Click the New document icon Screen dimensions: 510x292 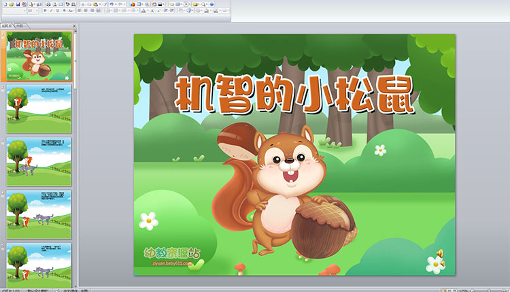tap(4, 3)
